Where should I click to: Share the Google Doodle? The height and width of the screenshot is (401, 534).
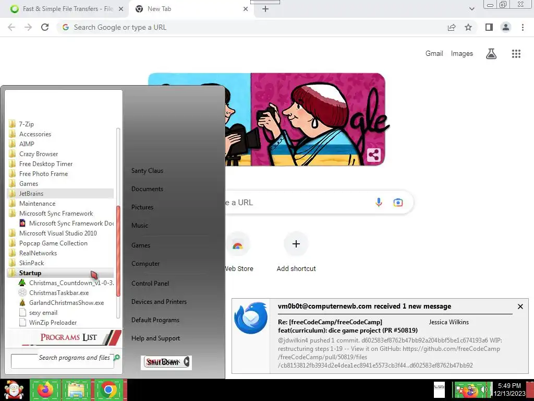[x=374, y=155]
